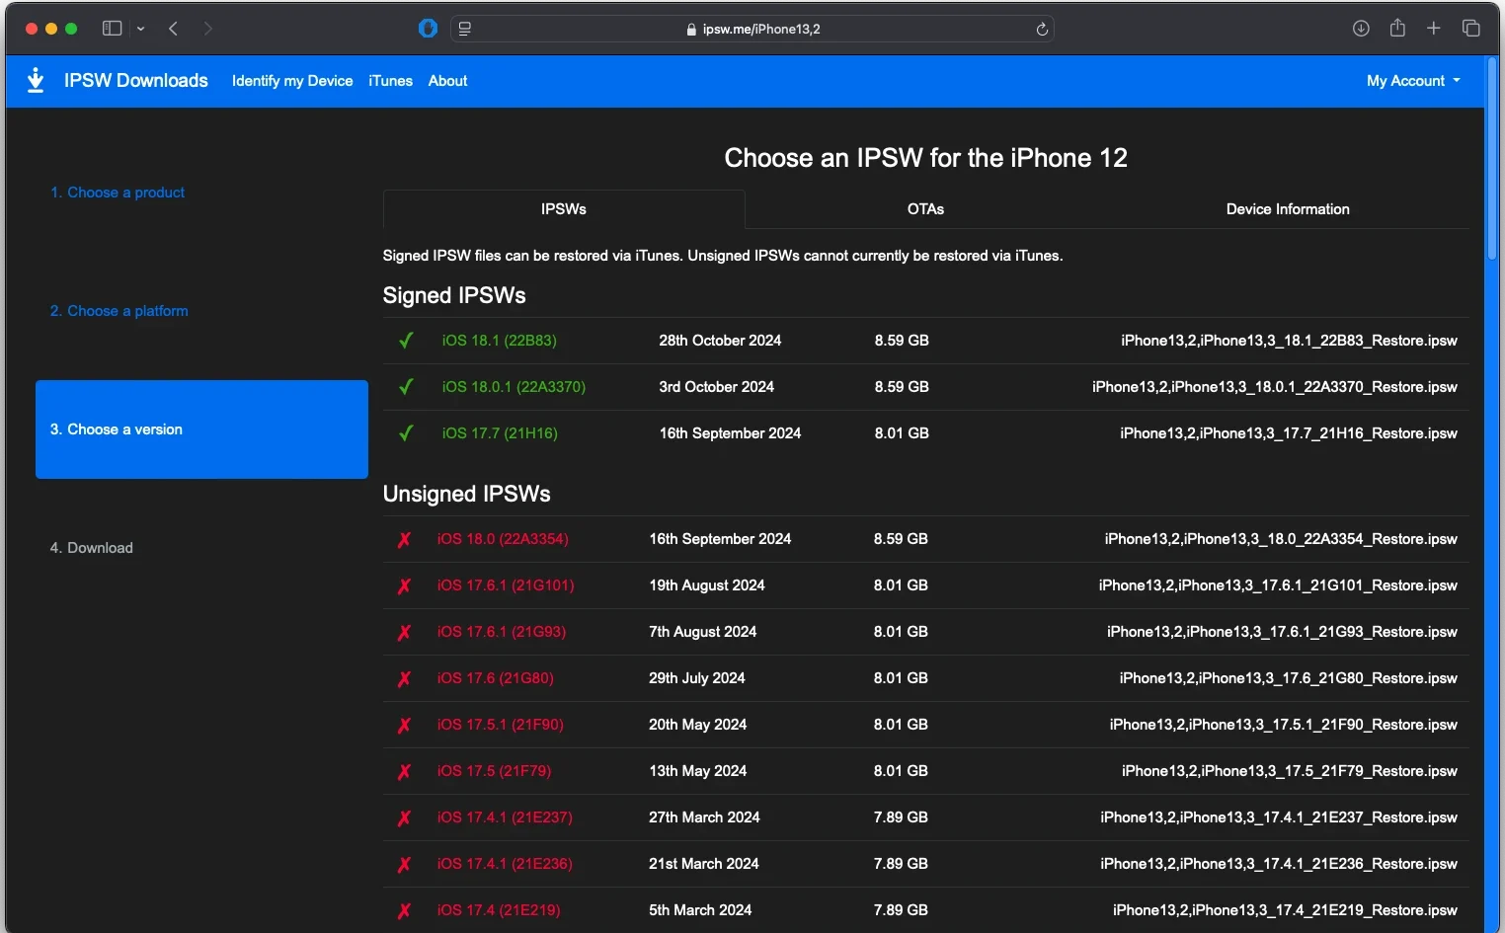The height and width of the screenshot is (933, 1505).
Task: Select step 1 Choose a product
Action: pyautogui.click(x=118, y=193)
